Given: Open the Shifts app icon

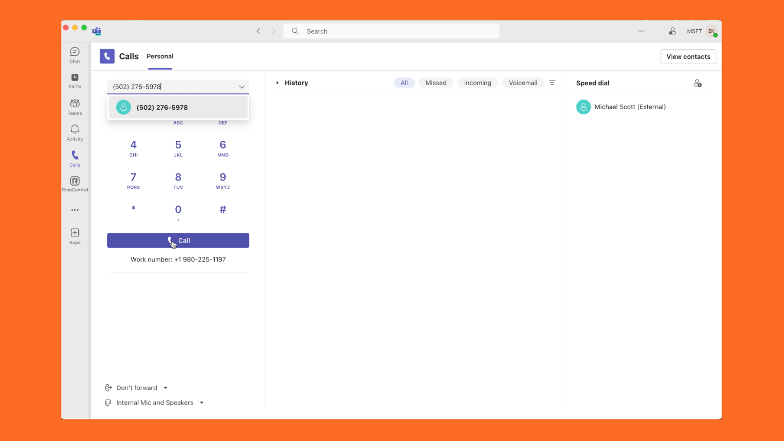Looking at the screenshot, I should click(x=75, y=81).
